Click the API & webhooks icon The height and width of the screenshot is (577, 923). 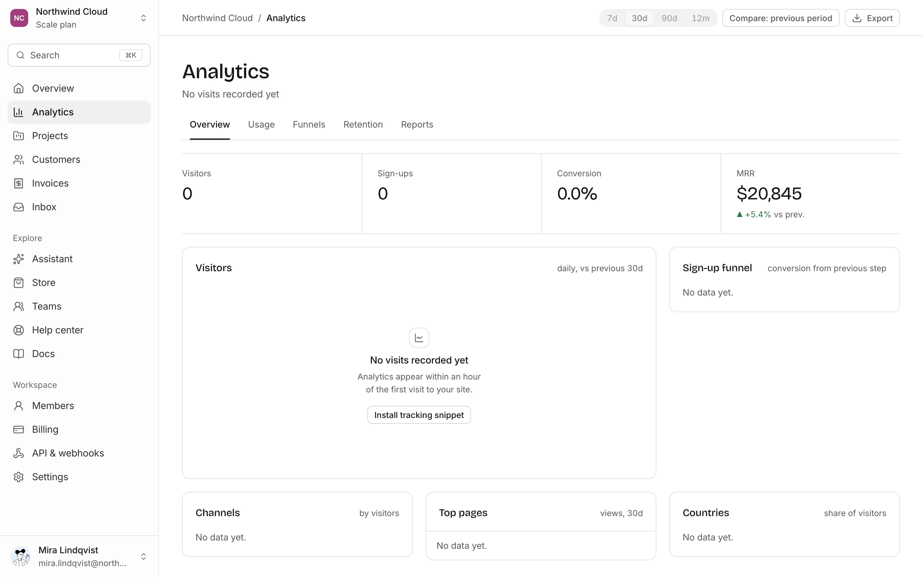pos(18,453)
